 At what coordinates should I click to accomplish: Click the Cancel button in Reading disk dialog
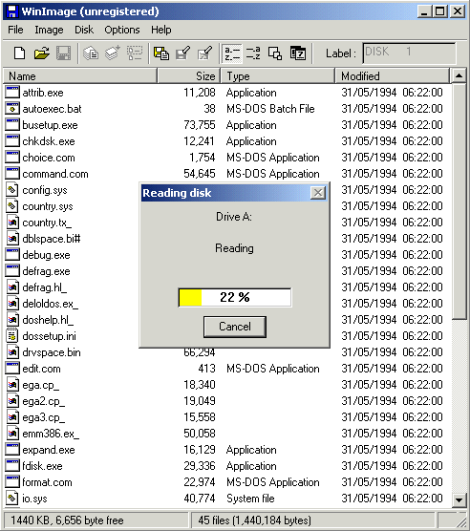tap(235, 327)
